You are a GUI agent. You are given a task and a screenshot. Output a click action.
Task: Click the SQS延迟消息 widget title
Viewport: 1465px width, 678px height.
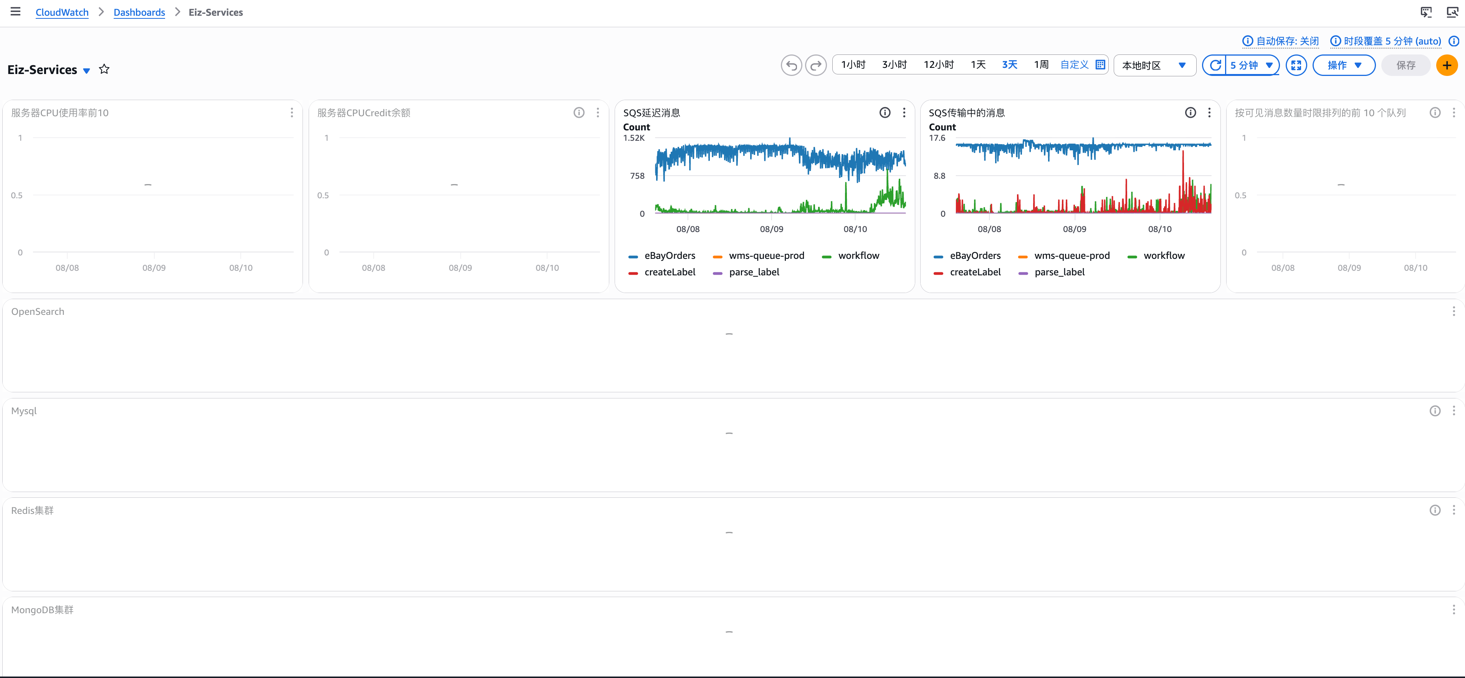point(652,112)
